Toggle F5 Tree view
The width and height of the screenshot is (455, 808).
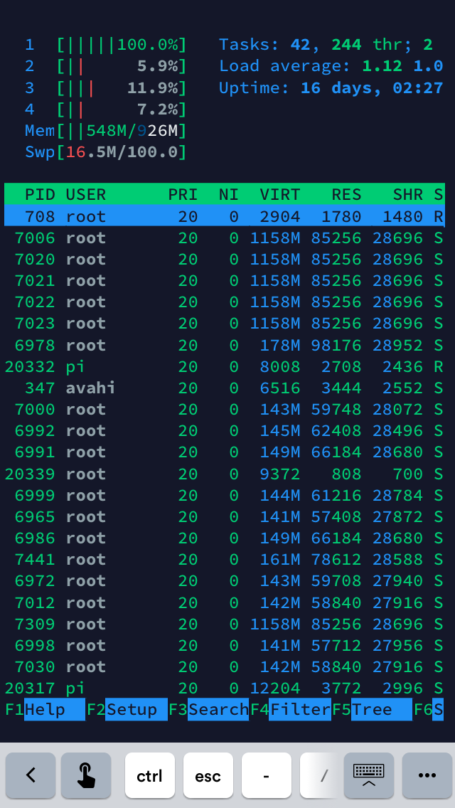pyautogui.click(x=381, y=710)
